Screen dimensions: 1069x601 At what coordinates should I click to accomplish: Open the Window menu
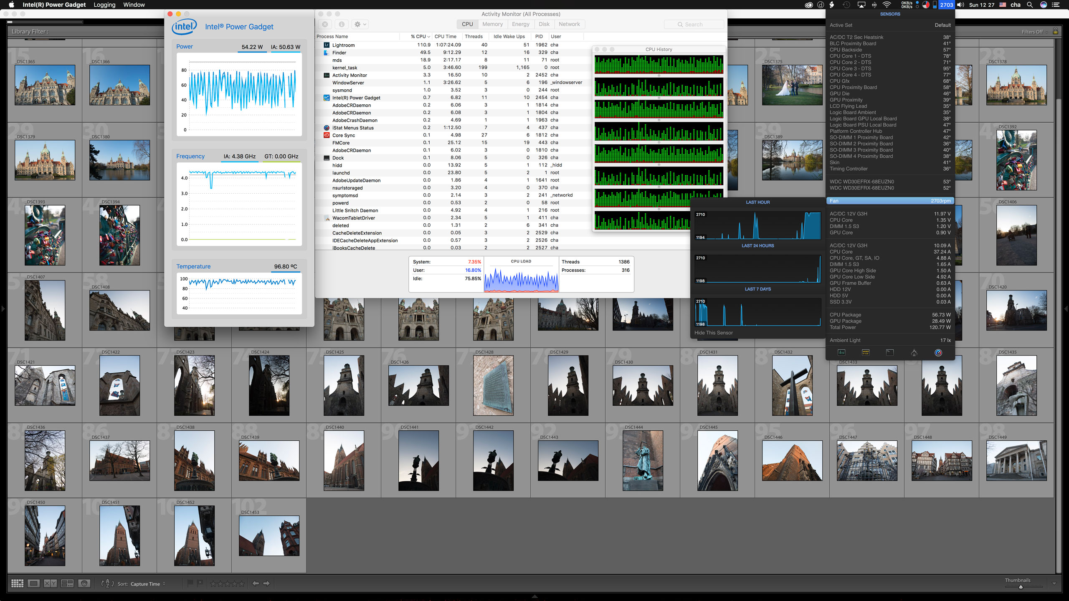134,5
